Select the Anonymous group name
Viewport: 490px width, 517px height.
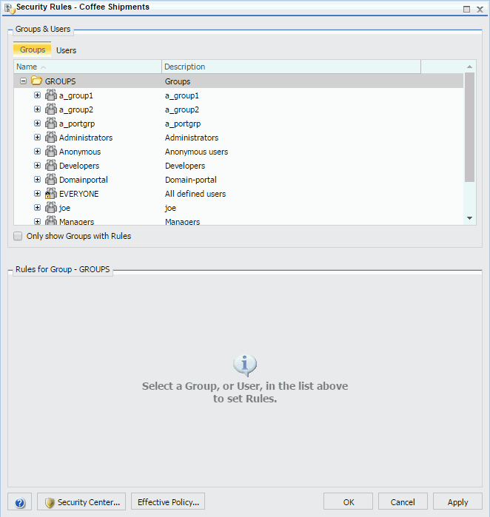point(80,152)
